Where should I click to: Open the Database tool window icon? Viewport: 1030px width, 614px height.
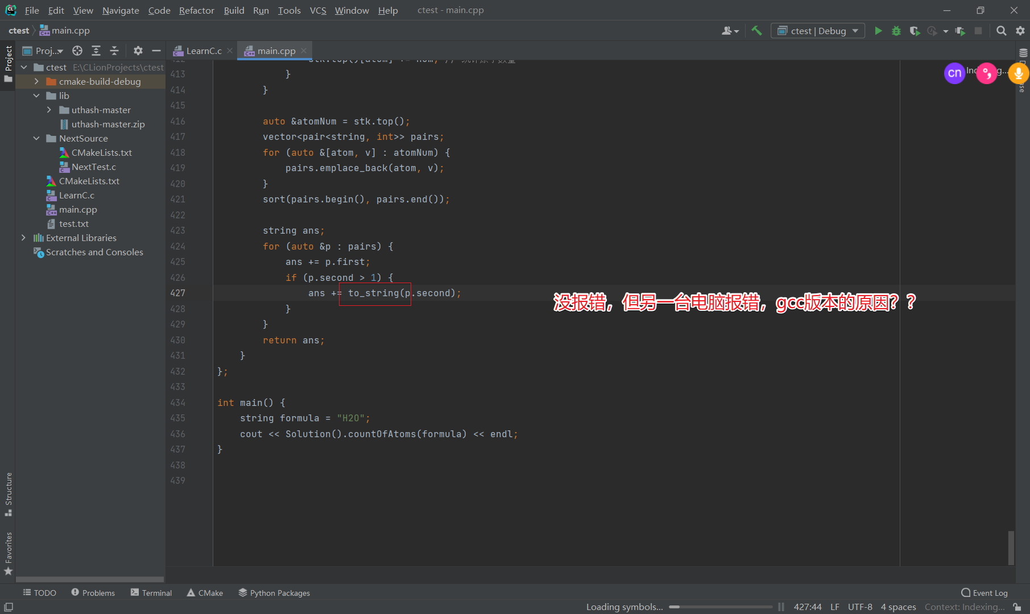pyautogui.click(x=1023, y=52)
